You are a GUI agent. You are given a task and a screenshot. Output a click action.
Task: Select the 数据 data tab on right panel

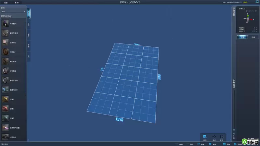click(x=253, y=37)
